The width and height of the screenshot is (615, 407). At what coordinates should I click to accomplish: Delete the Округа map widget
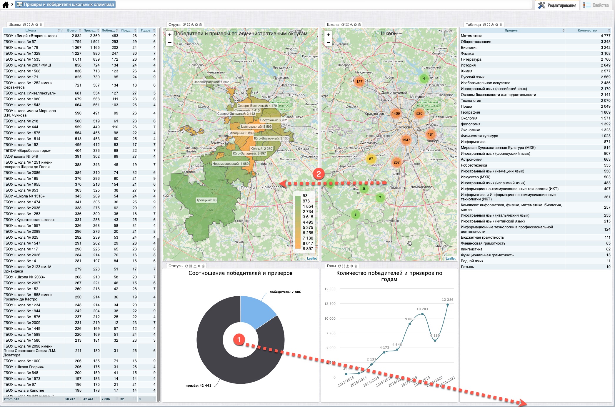coord(201,25)
